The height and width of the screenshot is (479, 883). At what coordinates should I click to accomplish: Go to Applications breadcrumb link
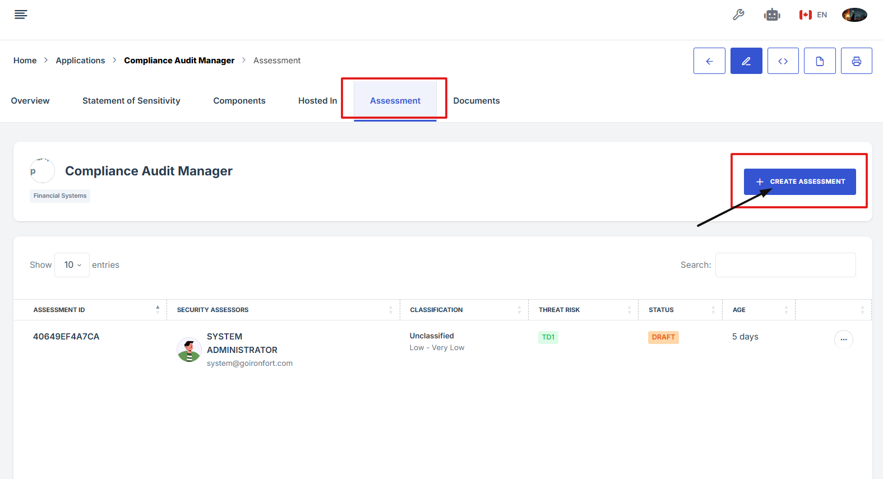pos(80,61)
